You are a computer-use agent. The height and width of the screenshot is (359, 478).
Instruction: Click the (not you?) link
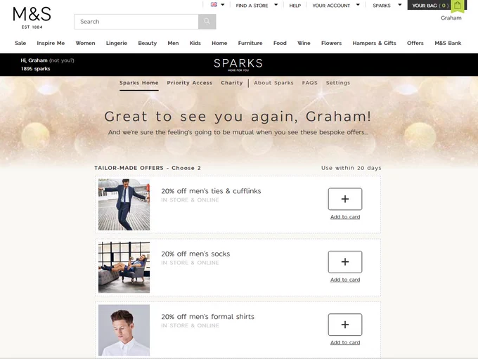point(62,60)
